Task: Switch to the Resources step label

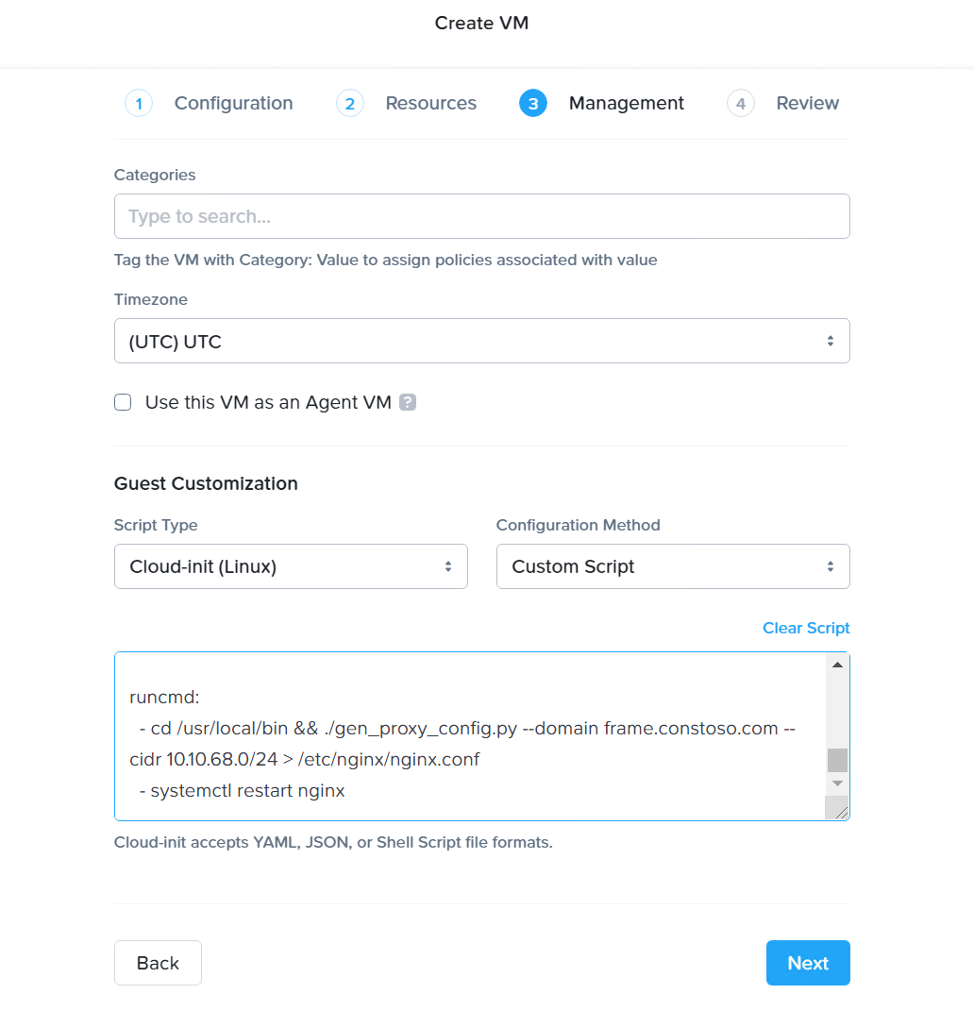Action: pos(430,104)
